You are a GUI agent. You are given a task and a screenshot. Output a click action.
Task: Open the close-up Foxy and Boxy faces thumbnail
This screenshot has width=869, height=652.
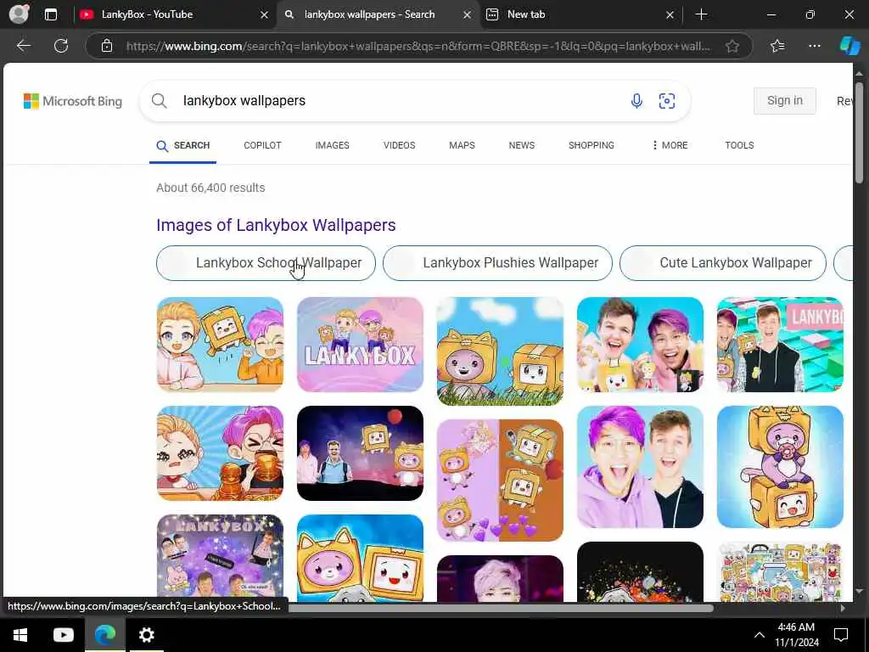pos(360,558)
